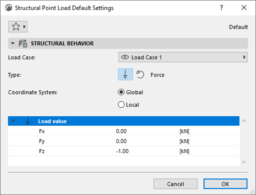The image size is (256, 195).
Task: Click the arrow icon beside Load value
Action: coord(27,121)
